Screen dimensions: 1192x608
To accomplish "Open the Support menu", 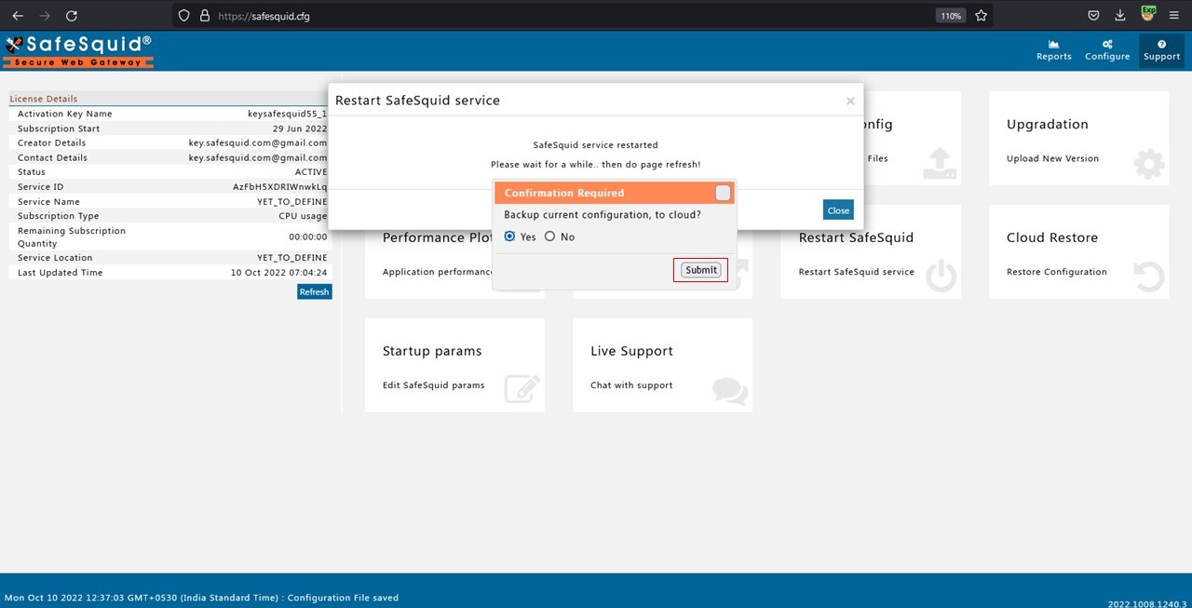I will [1161, 50].
